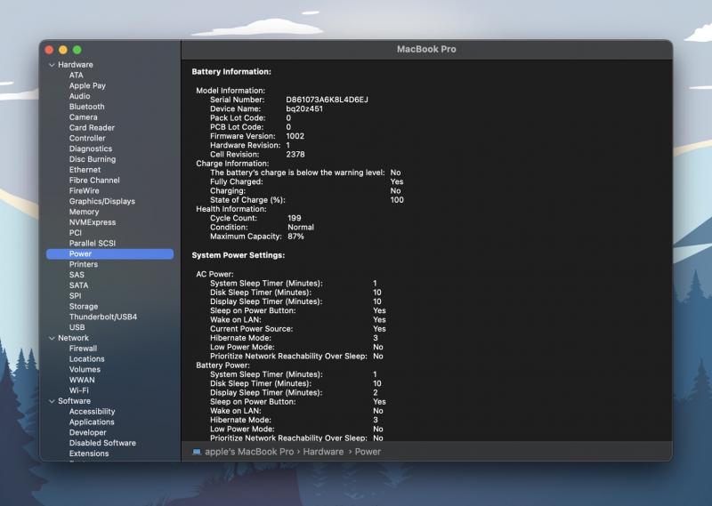712x506 pixels.
Task: Select Fibre Channel in the sidebar
Action: [94, 181]
